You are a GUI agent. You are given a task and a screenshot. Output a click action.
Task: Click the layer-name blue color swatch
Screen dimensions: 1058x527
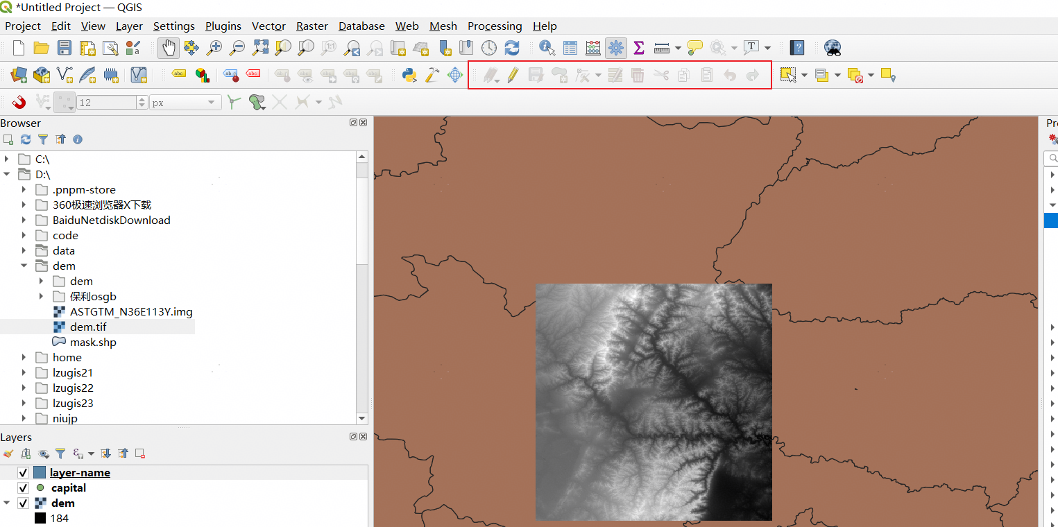coord(40,473)
